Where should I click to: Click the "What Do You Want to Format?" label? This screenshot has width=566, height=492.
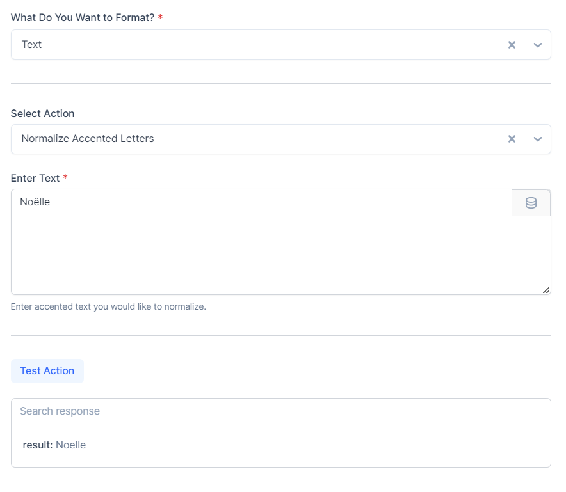82,18
